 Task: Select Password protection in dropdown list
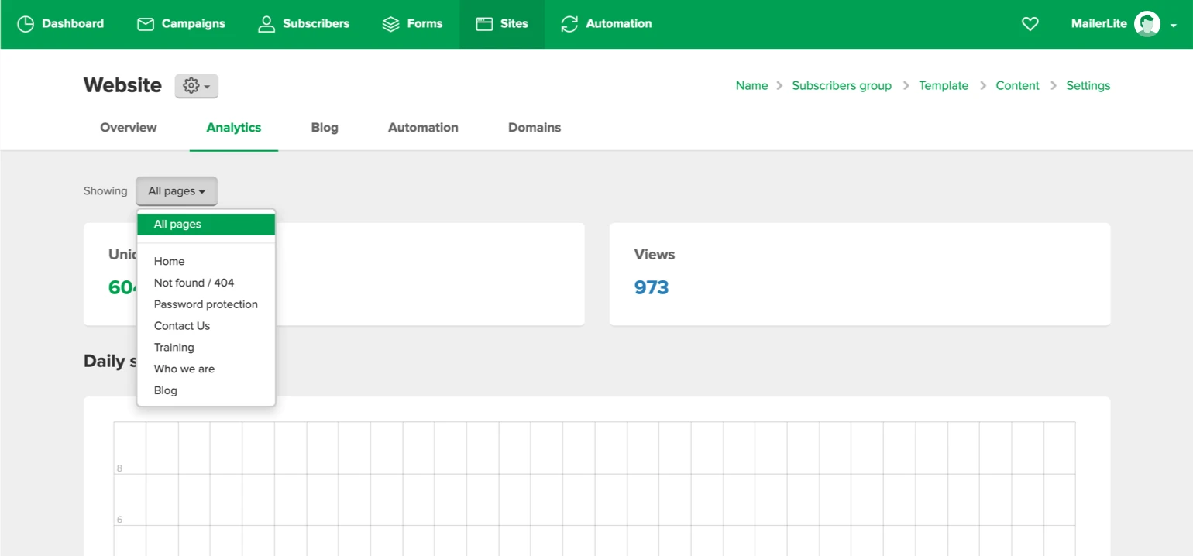coord(205,304)
